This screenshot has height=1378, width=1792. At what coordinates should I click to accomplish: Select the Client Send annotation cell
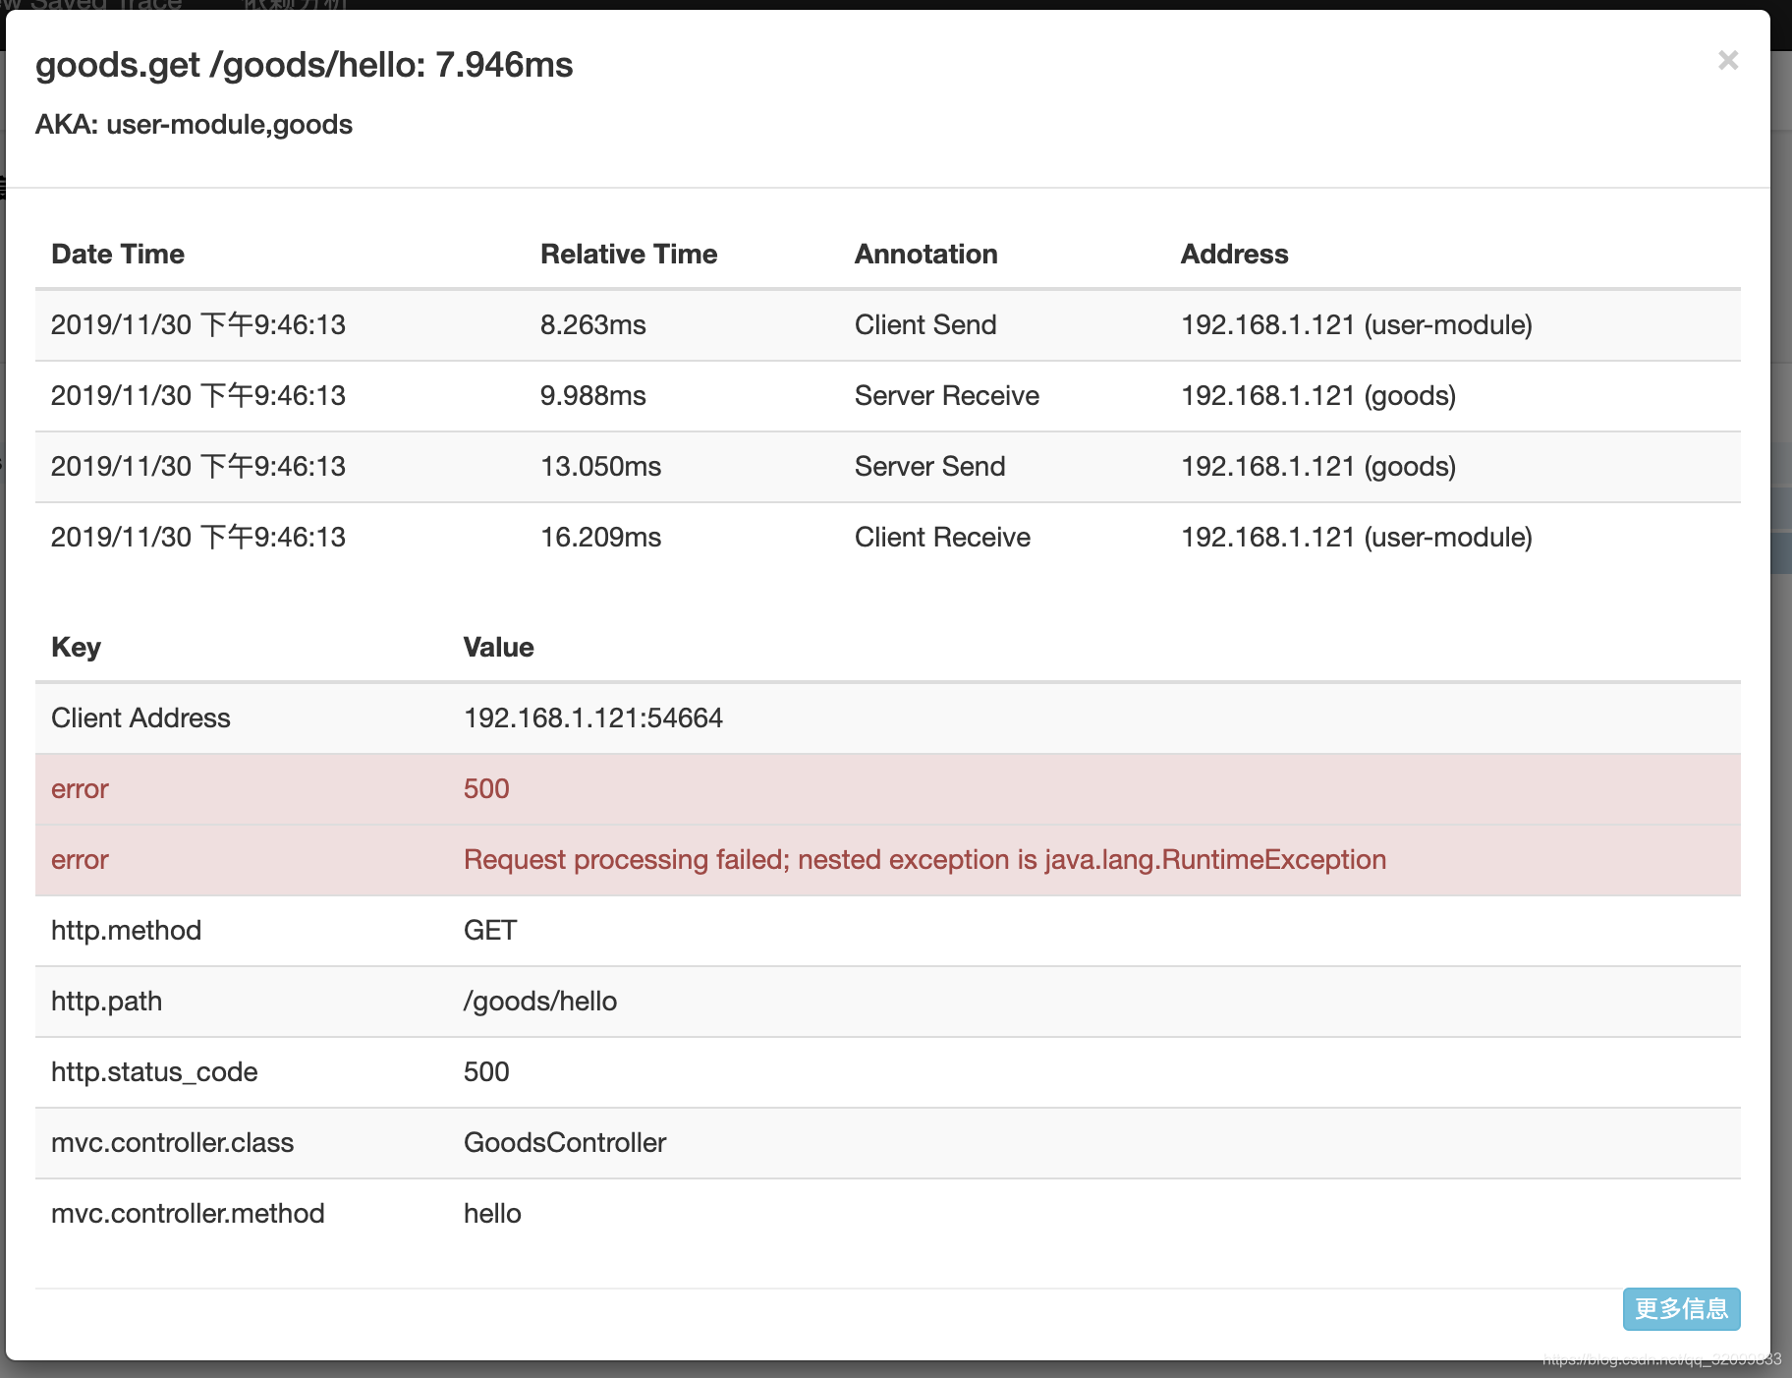click(925, 325)
